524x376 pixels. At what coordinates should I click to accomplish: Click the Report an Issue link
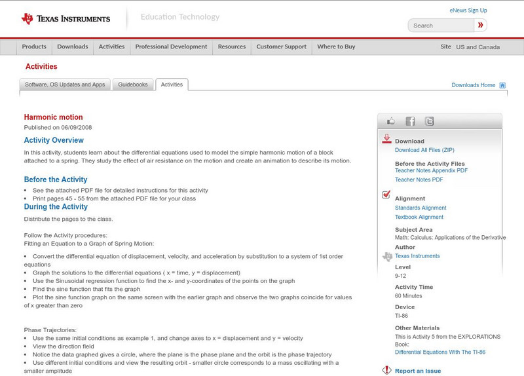click(x=418, y=371)
